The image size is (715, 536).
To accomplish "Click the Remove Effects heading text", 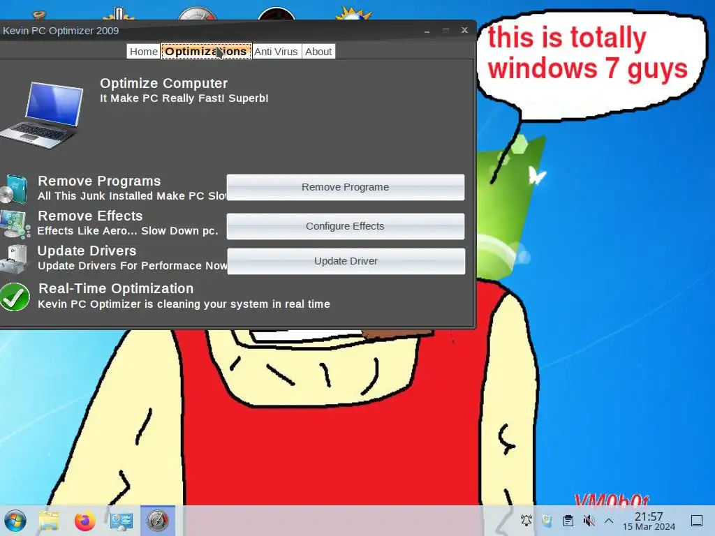I will [x=90, y=216].
